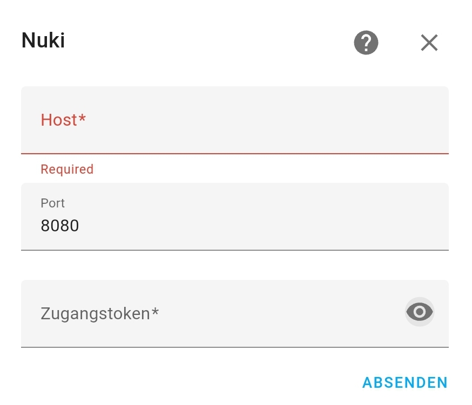Place cursor in the 8080 value
Screen dimensions: 472x405
60,225
